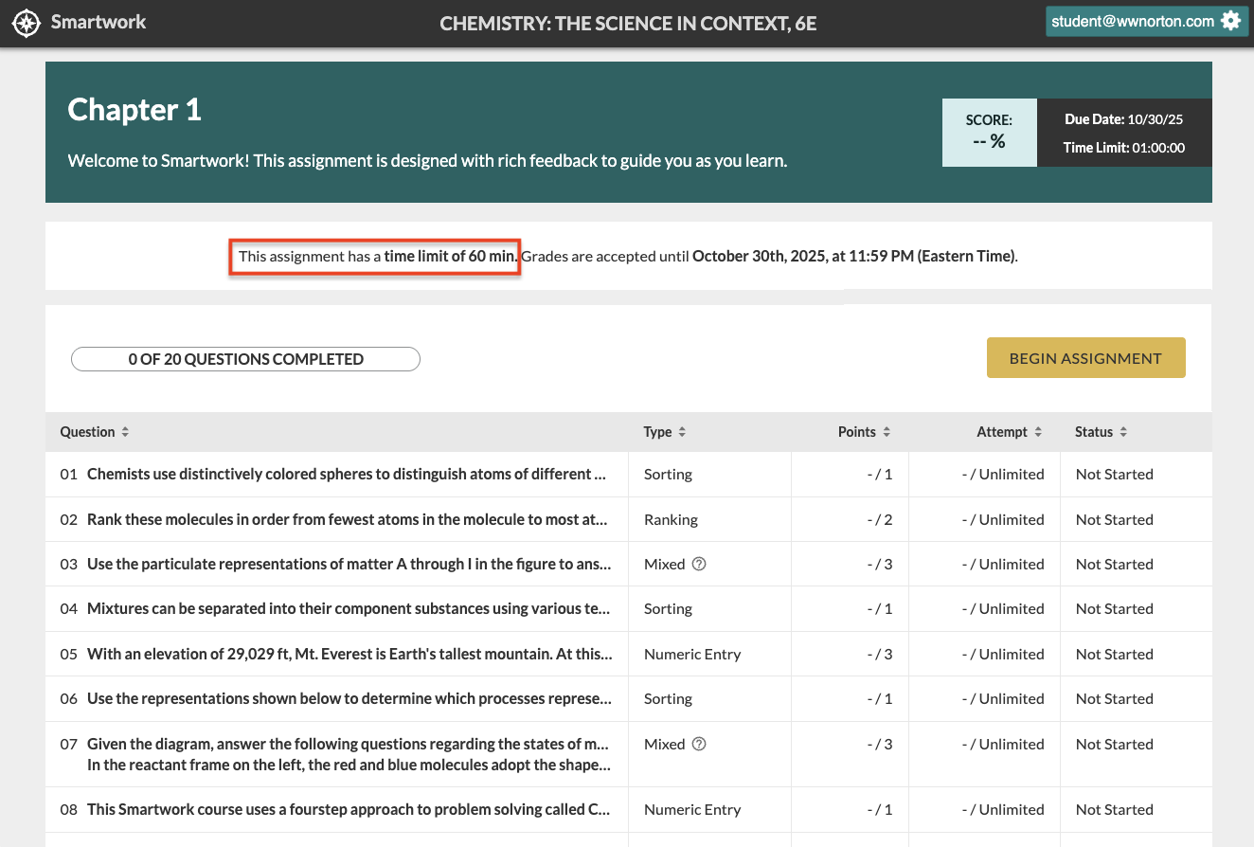
Task: Click the Chapter 1 heading
Action: tap(134, 110)
